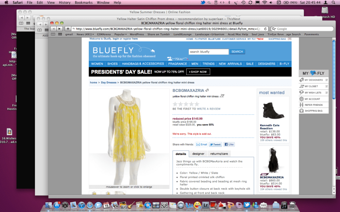Expand the My Closet section

pos(326,86)
